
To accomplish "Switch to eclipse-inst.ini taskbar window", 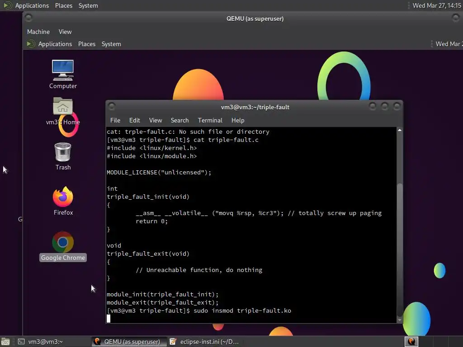I will click(x=204, y=342).
